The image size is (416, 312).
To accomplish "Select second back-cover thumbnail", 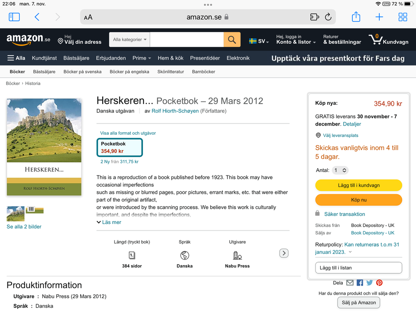I will [35, 210].
